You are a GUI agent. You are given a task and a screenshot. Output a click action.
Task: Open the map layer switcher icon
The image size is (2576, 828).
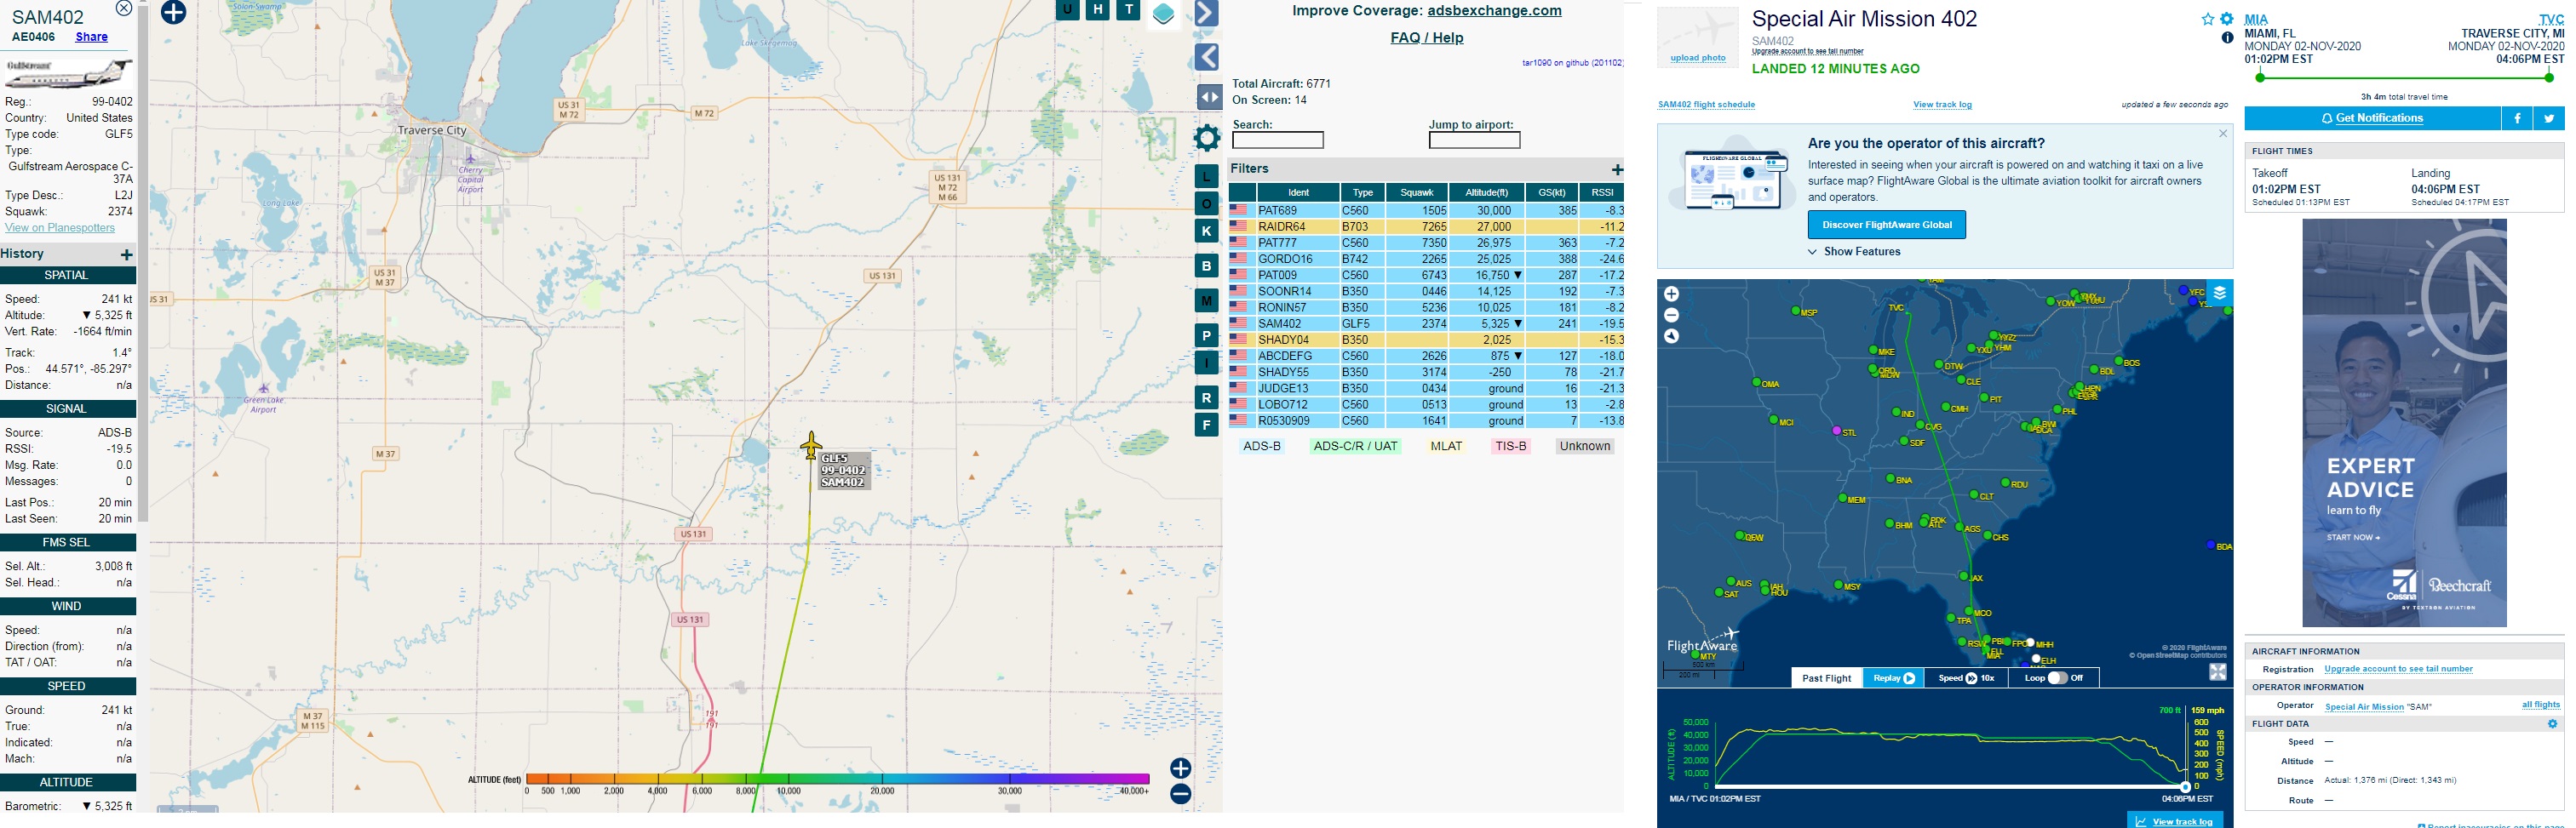pyautogui.click(x=1163, y=13)
